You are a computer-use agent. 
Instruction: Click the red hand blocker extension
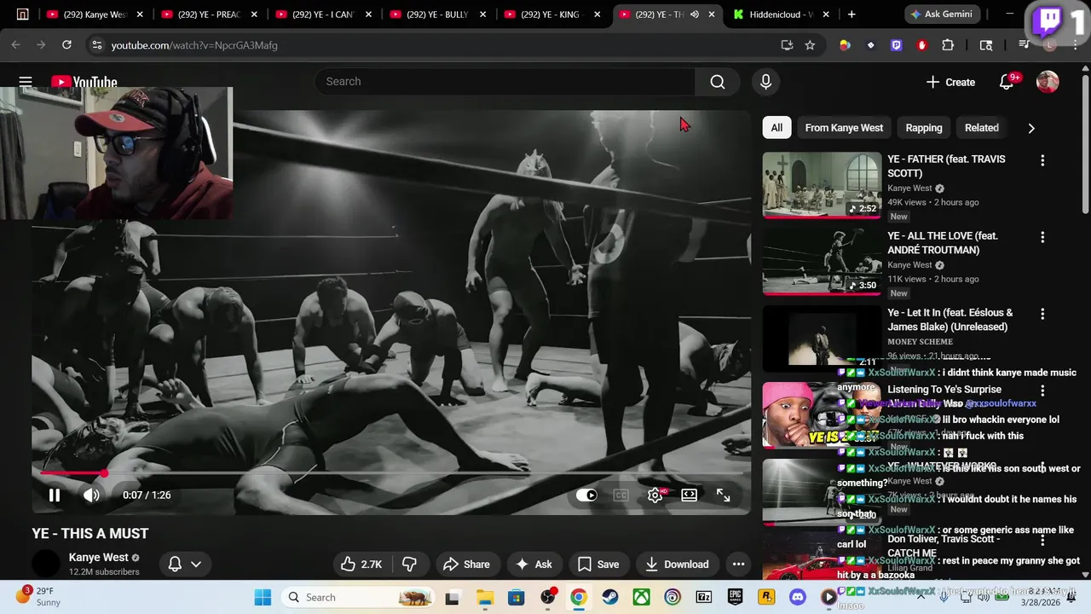coord(921,45)
